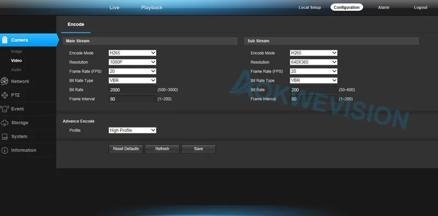The width and height of the screenshot is (438, 216).
Task: Open the Image submenu under Camera
Action: point(16,52)
